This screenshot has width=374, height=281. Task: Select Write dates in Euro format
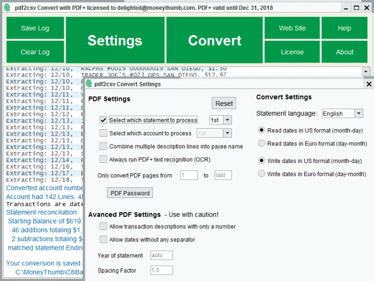(x=262, y=174)
